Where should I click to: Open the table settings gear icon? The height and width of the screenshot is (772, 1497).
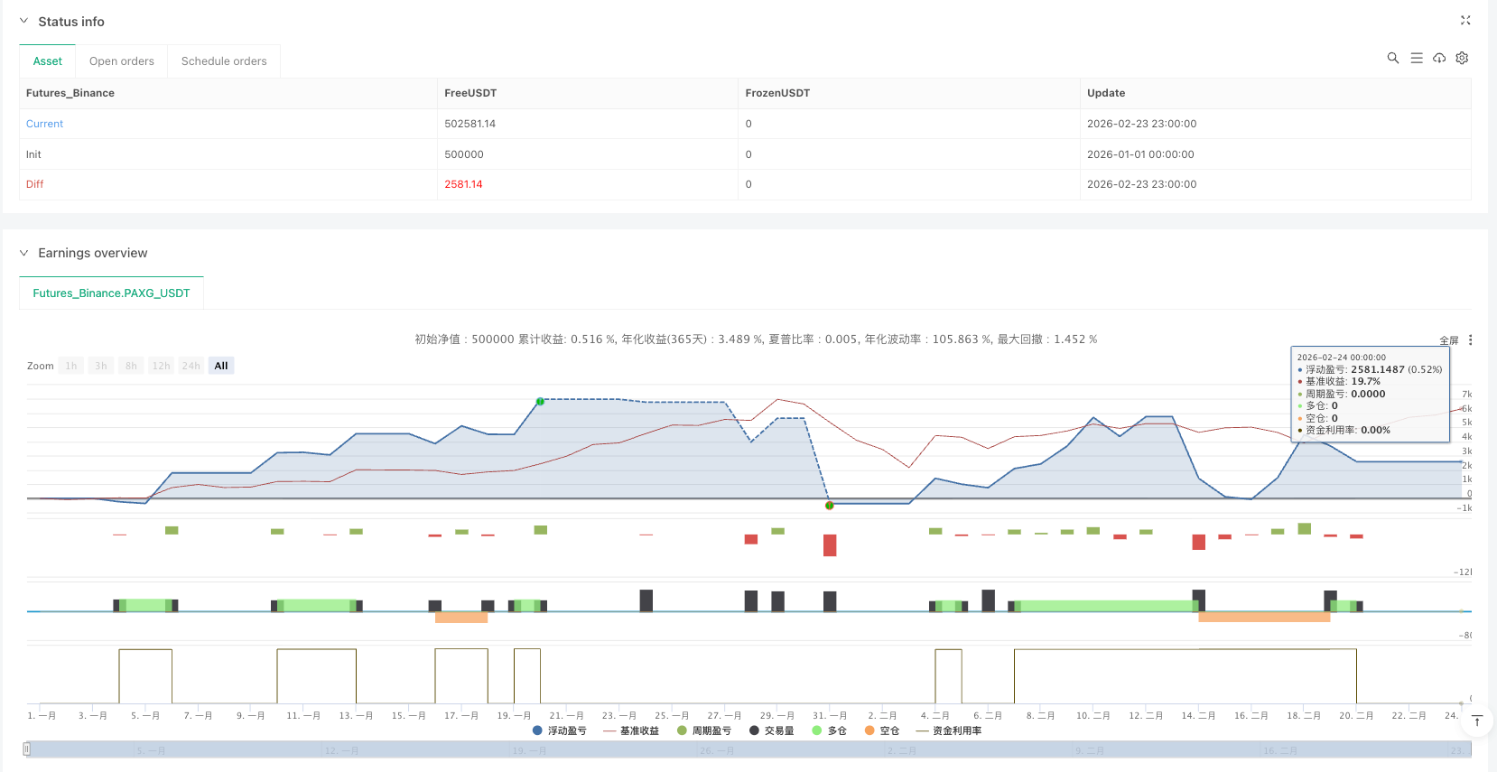pos(1462,58)
